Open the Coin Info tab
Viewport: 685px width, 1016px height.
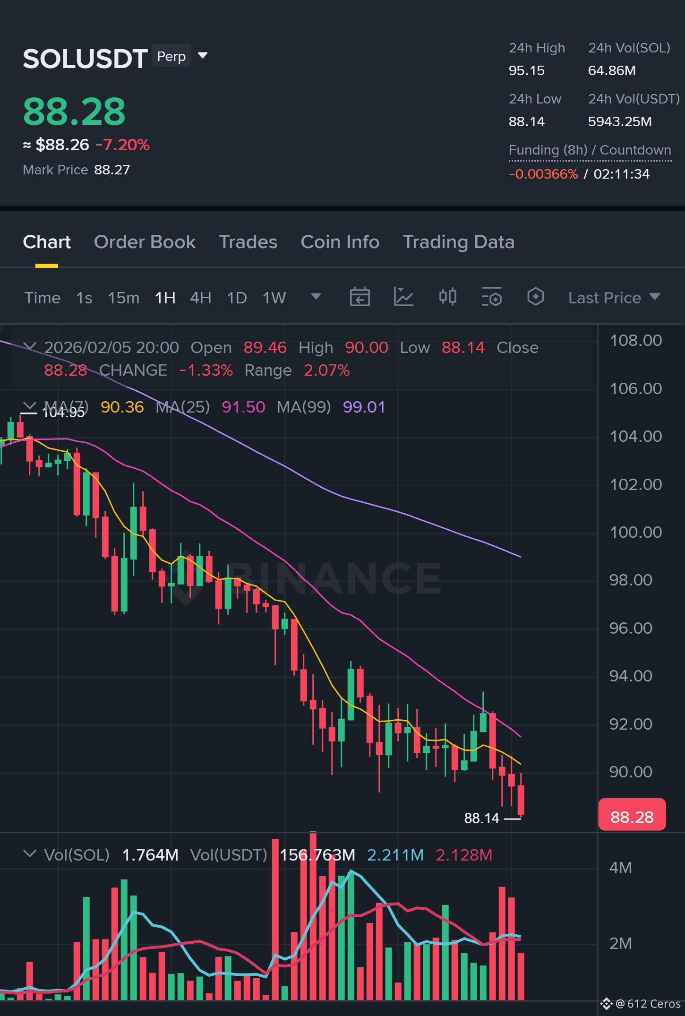click(x=340, y=242)
